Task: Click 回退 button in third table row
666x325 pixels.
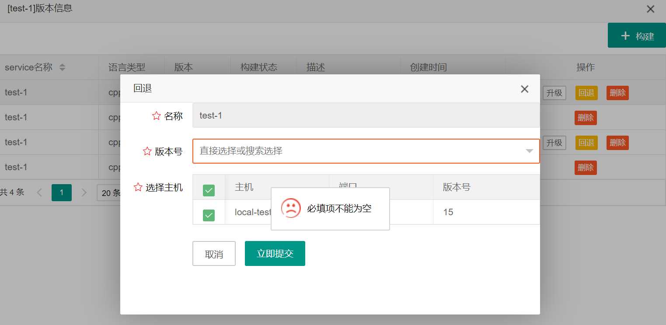Action: 586,143
